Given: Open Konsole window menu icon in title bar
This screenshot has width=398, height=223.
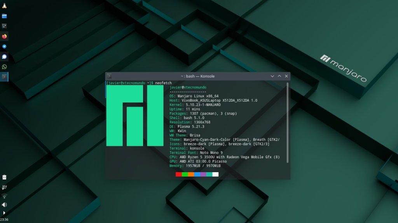Looking at the screenshot, I should point(110,76).
